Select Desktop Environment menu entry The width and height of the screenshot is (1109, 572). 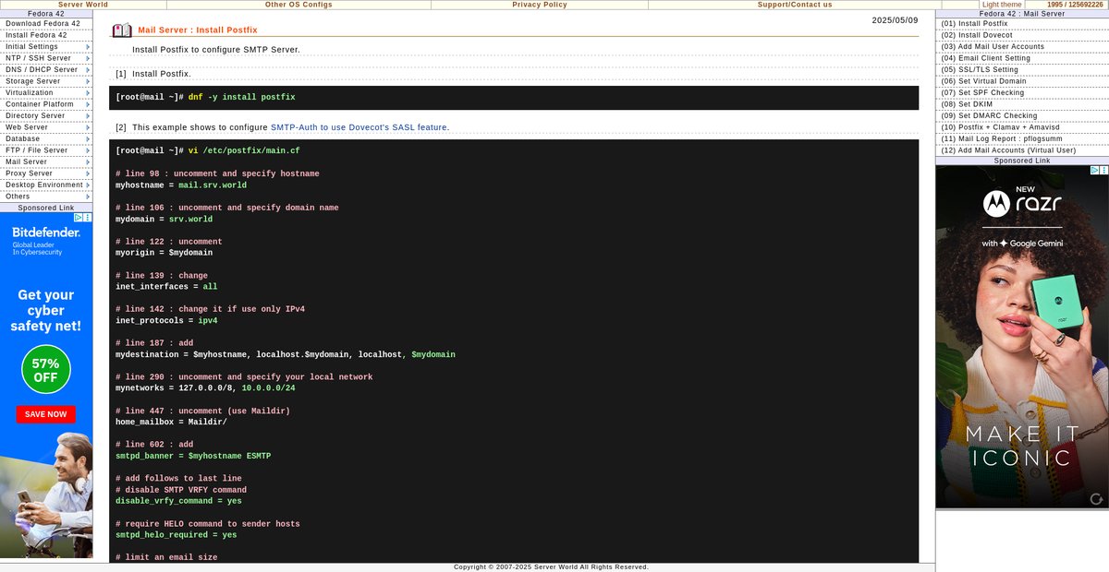pyautogui.click(x=46, y=185)
